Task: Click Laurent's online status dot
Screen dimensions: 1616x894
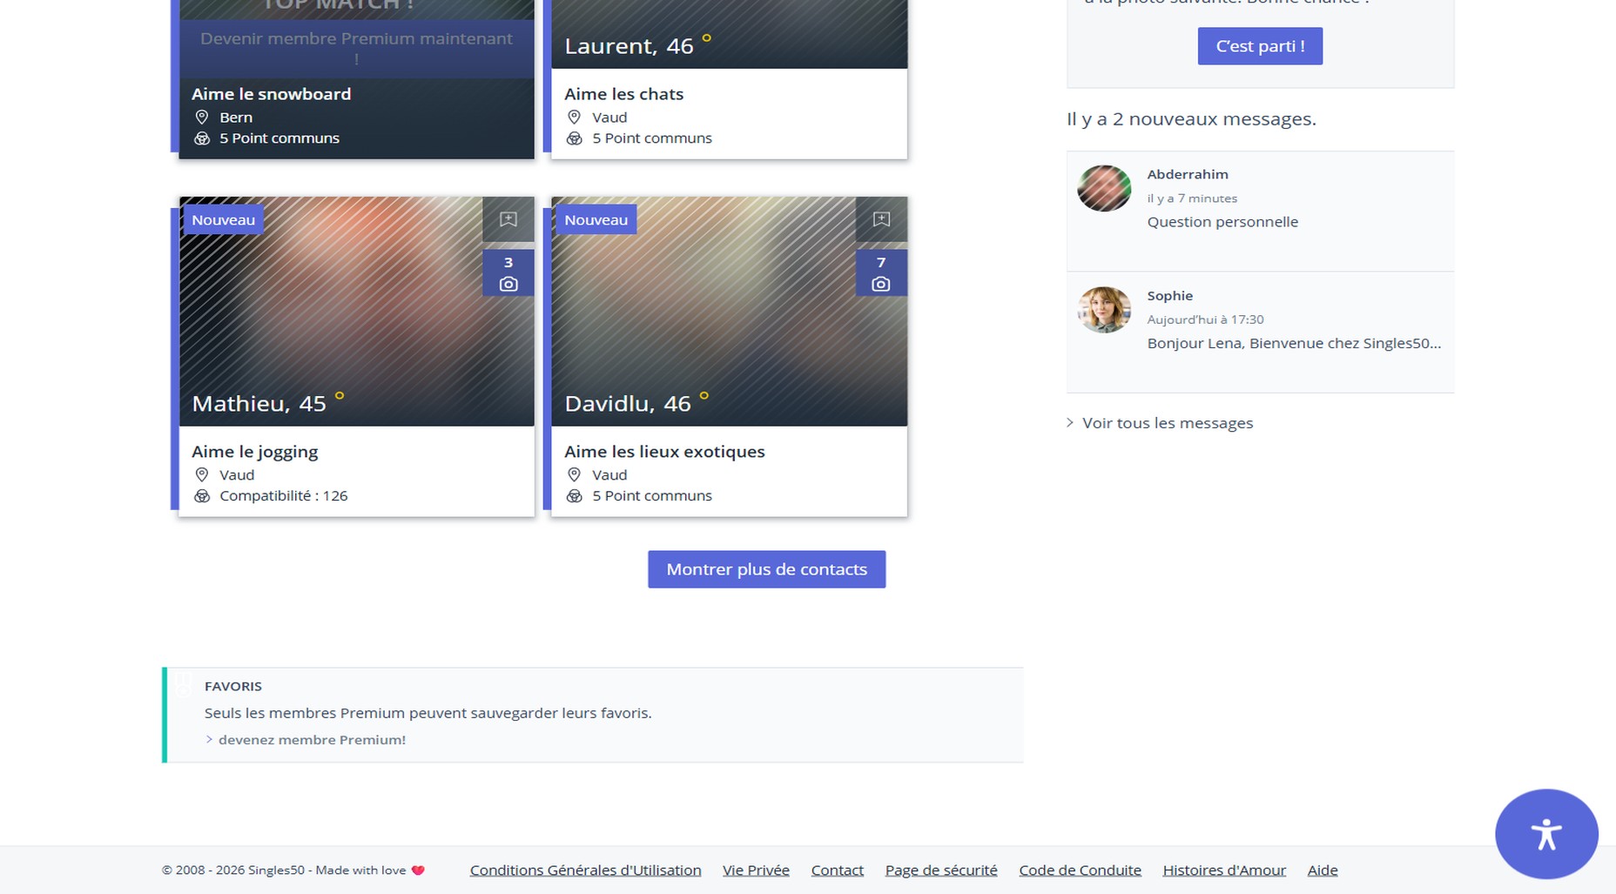Action: point(707,37)
